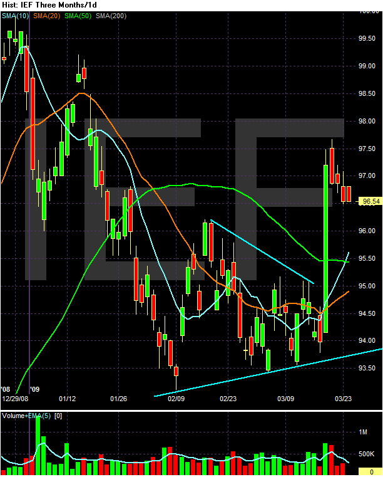Click the SMA(50) legend label
The width and height of the screenshot is (383, 477).
point(78,16)
